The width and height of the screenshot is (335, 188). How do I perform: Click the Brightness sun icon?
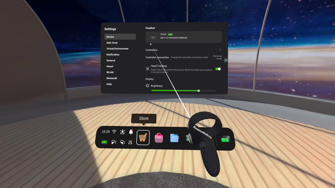(x=147, y=86)
